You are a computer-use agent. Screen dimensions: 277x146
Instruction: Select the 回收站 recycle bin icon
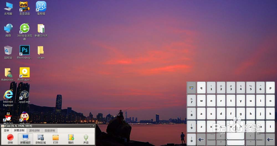8,52
